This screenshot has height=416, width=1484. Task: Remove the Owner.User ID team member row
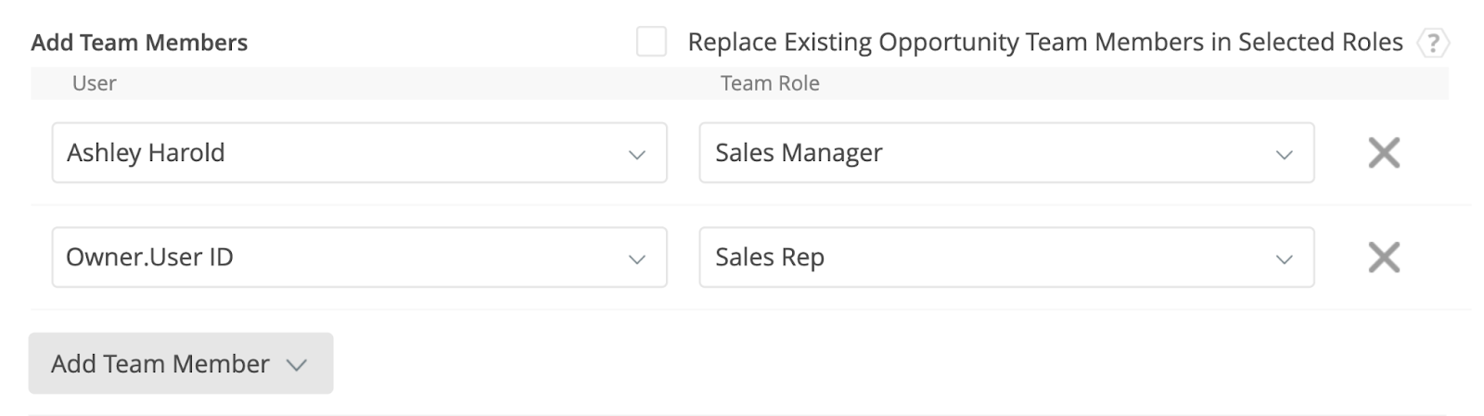1383,258
